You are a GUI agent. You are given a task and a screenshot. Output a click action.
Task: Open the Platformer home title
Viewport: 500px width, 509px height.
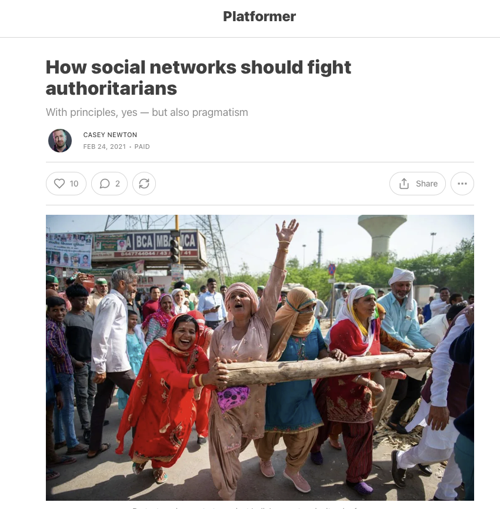tap(259, 16)
